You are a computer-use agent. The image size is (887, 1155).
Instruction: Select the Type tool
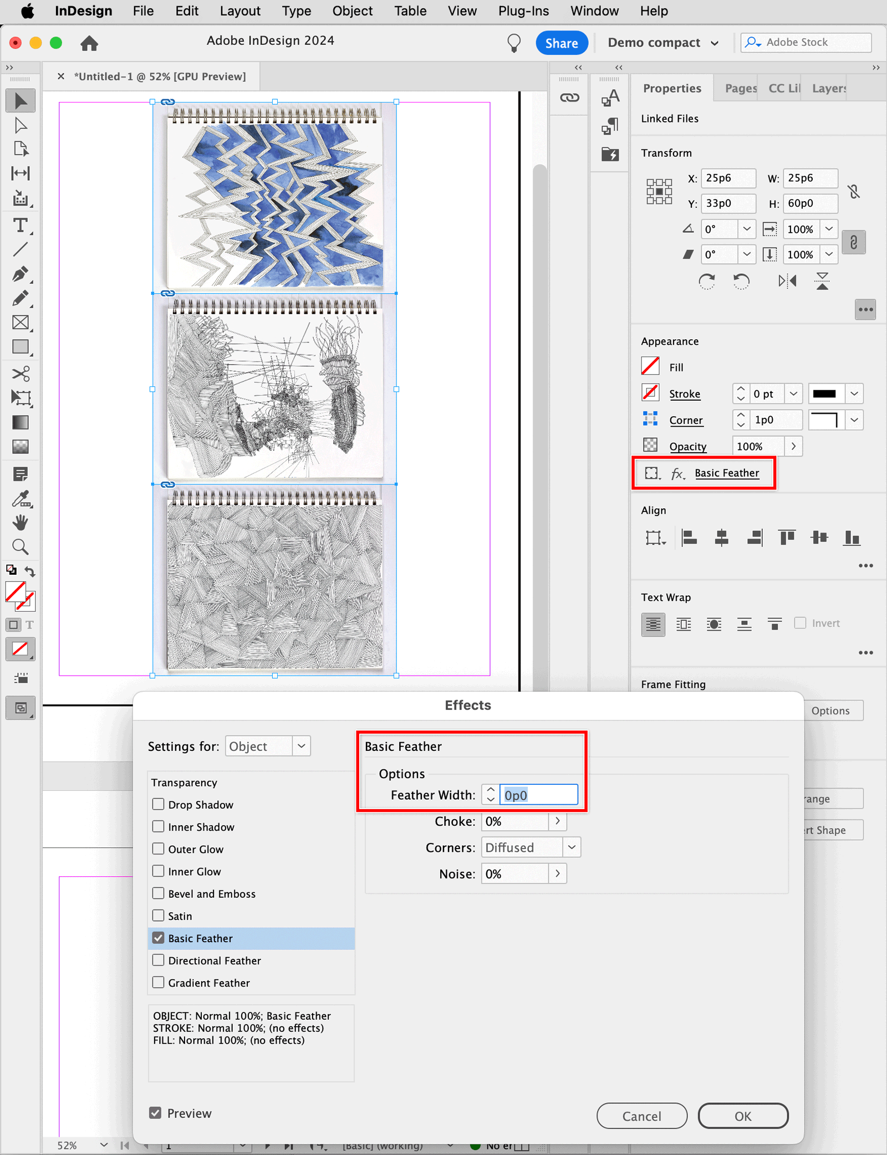pos(21,225)
